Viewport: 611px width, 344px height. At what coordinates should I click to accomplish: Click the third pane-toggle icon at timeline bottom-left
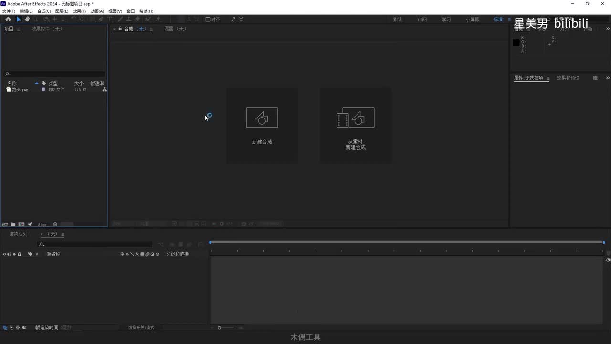pyautogui.click(x=18, y=328)
